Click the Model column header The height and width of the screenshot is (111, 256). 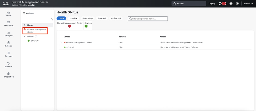coord(163,37)
